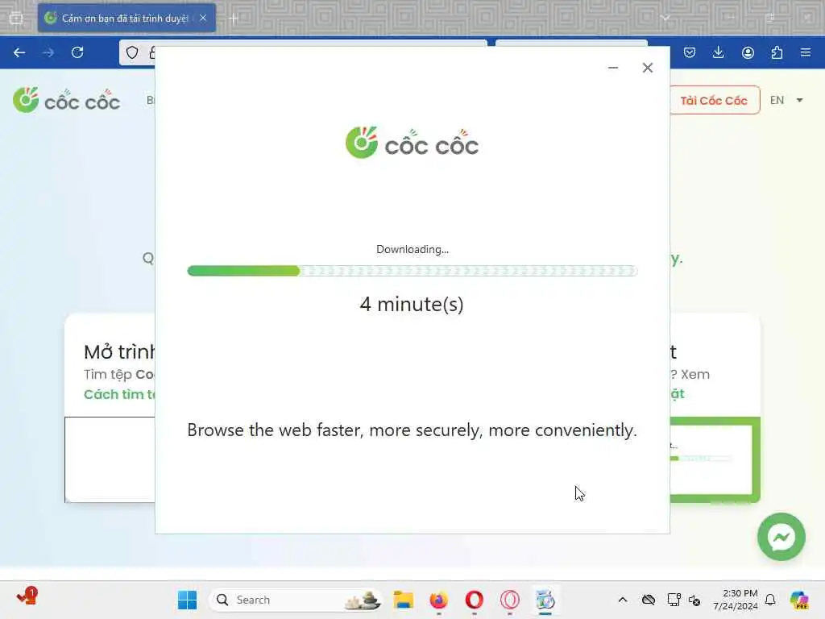This screenshot has width=825, height=619.
Task: Click the Cốc Cốc installer logo
Action: pyautogui.click(x=412, y=143)
